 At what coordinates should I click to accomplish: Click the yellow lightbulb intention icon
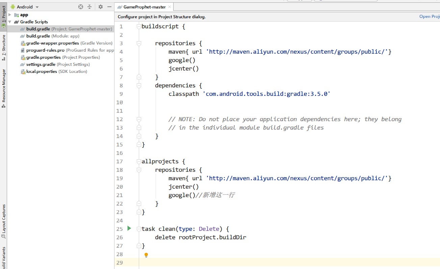pos(146,255)
